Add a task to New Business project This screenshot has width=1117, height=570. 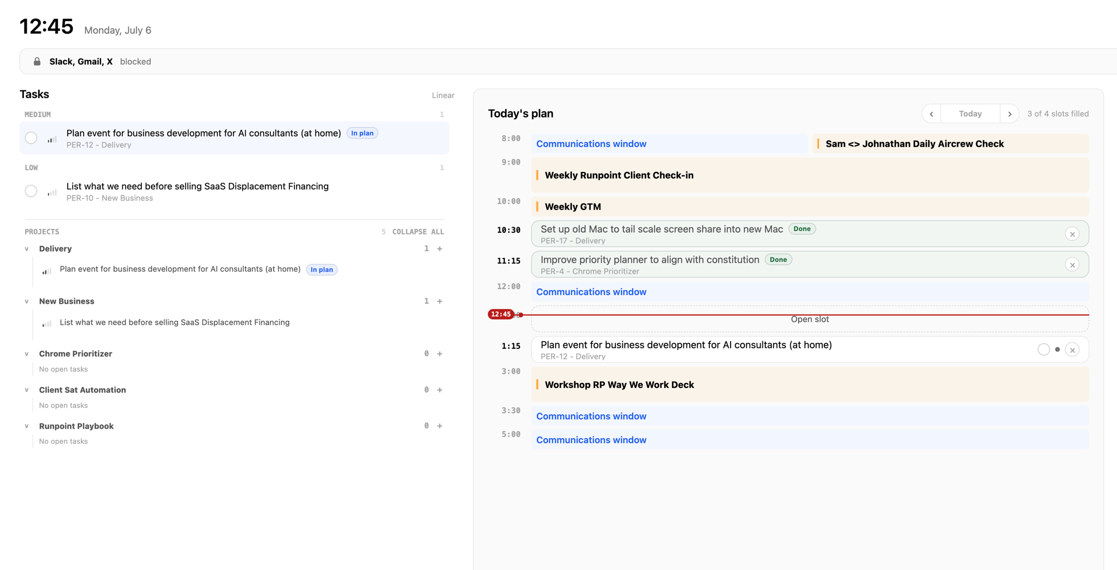coord(440,301)
